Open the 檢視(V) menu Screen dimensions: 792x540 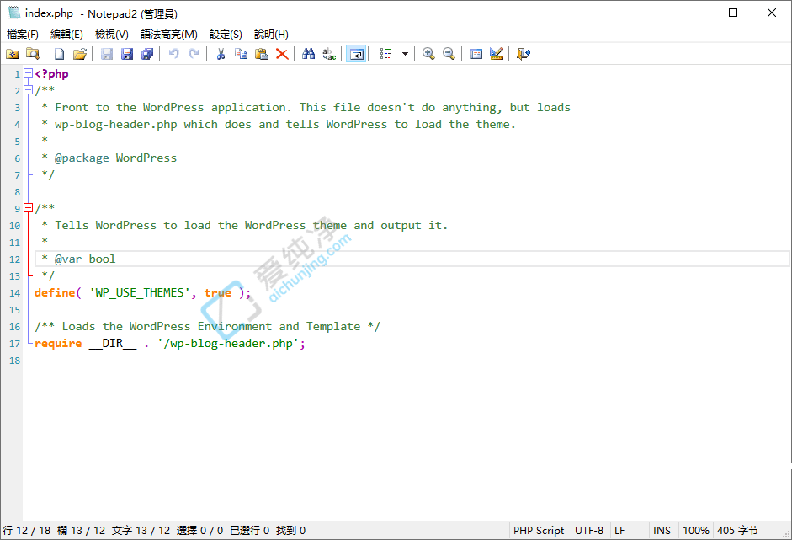click(112, 35)
